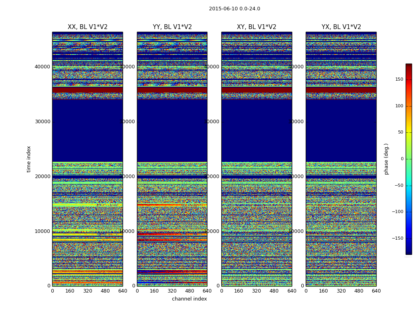Viewport: 418px width, 318px height.
Task: Select the XY, BL V1*V2 subplot title
Action: click(256, 27)
